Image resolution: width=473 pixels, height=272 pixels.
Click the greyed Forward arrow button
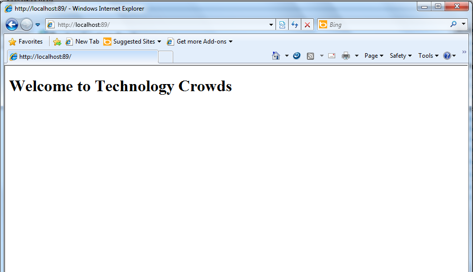pyautogui.click(x=26, y=25)
